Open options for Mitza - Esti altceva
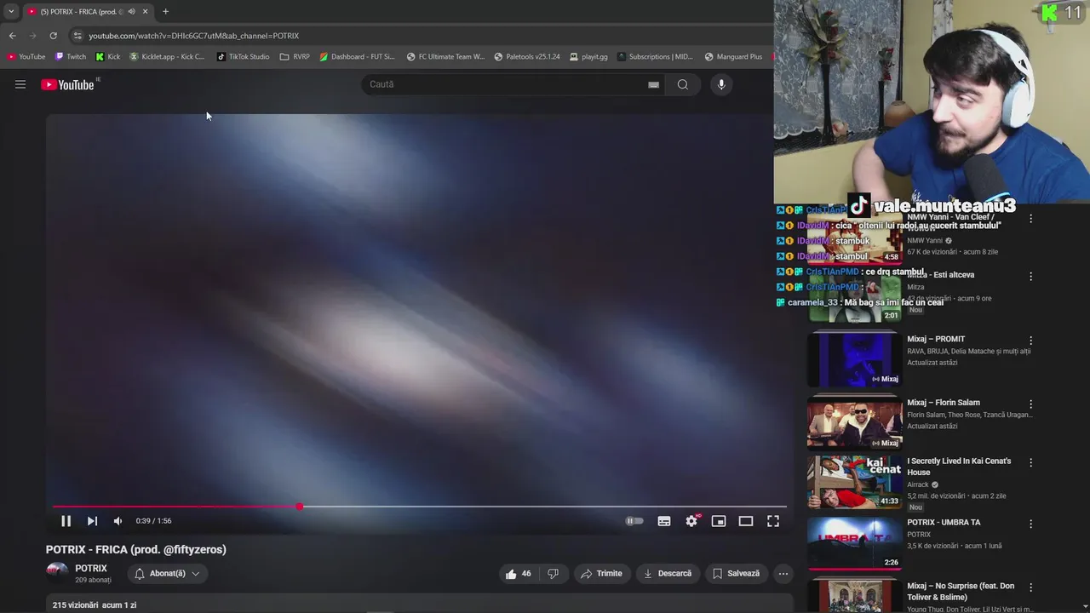 click(x=1030, y=277)
